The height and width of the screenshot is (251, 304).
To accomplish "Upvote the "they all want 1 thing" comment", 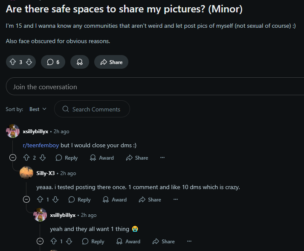I will [x=54, y=241].
